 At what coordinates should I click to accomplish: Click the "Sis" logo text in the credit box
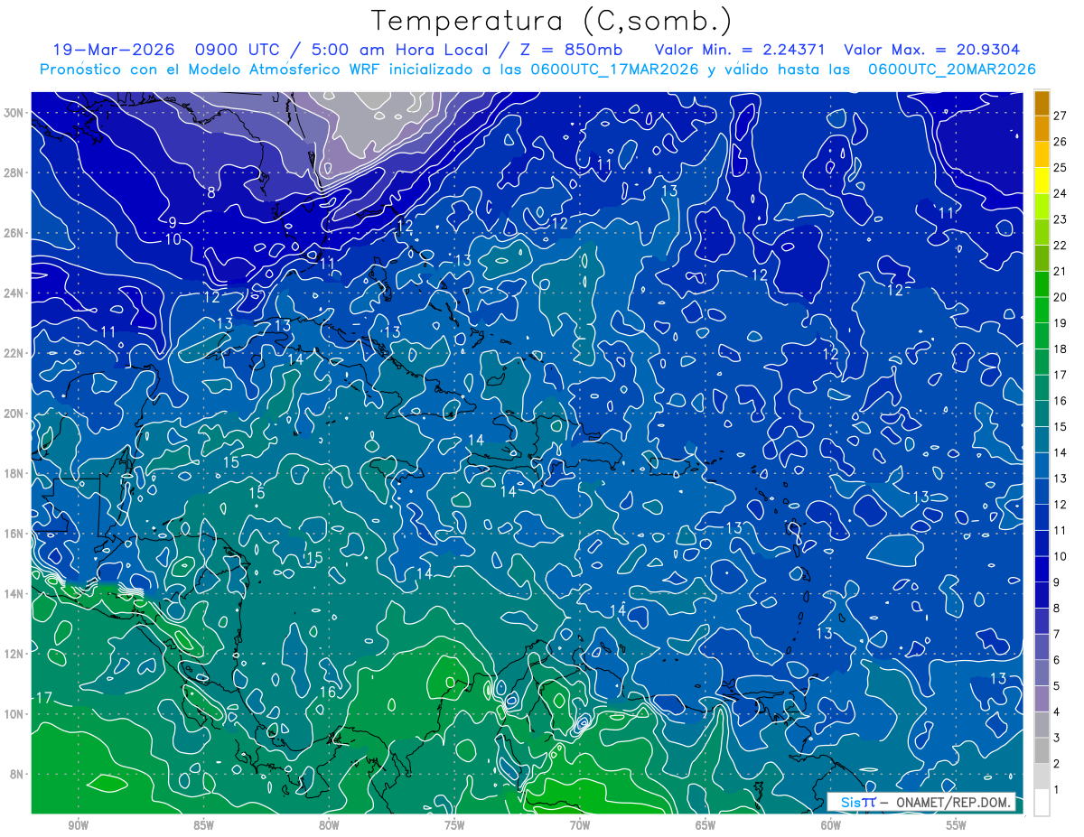[850, 803]
